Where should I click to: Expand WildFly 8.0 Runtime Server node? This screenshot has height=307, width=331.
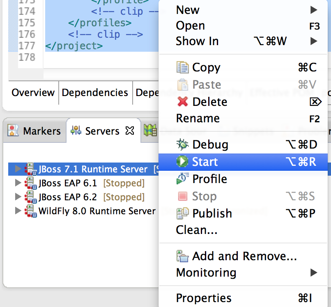(x=18, y=211)
